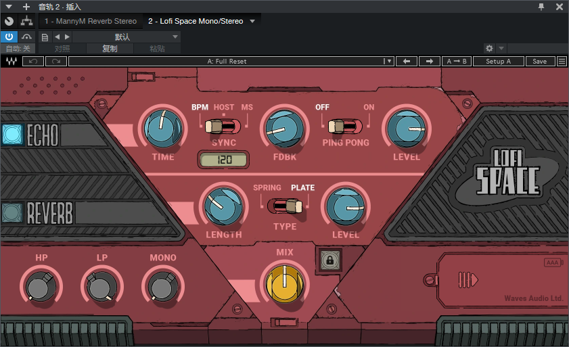Toggle the ECHO section on button
The image size is (569, 347).
pos(13,135)
